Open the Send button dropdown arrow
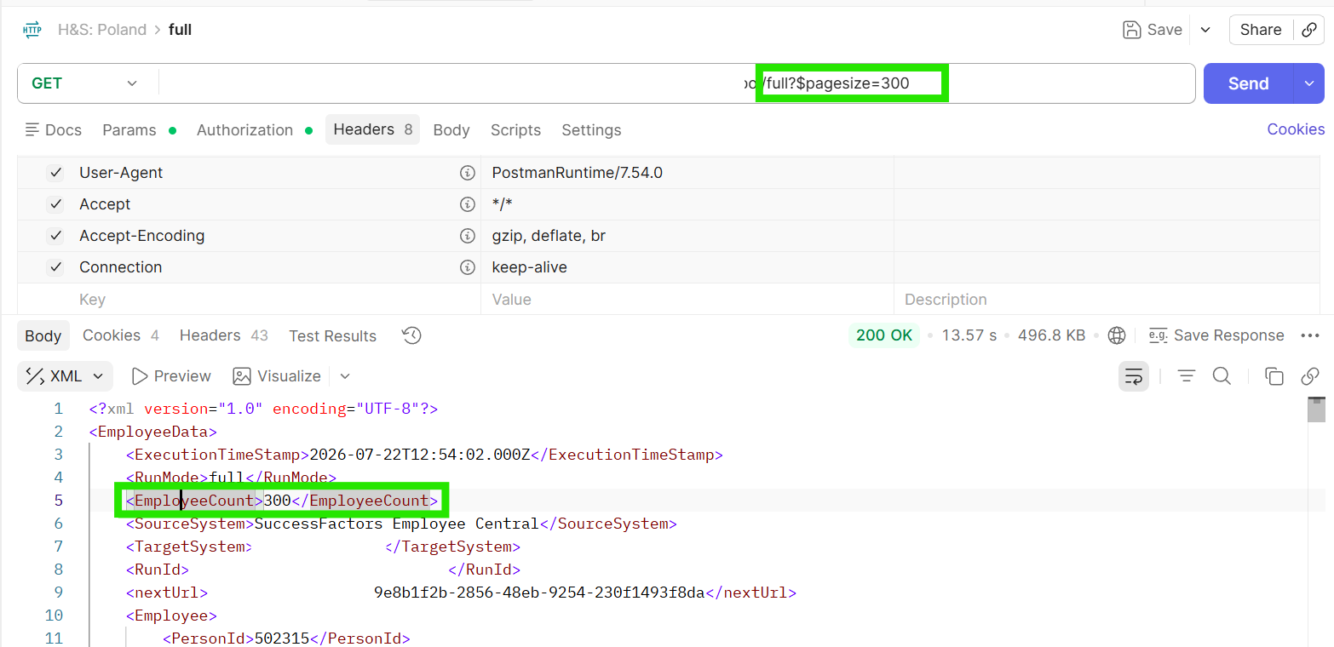The height and width of the screenshot is (647, 1334). (1309, 83)
